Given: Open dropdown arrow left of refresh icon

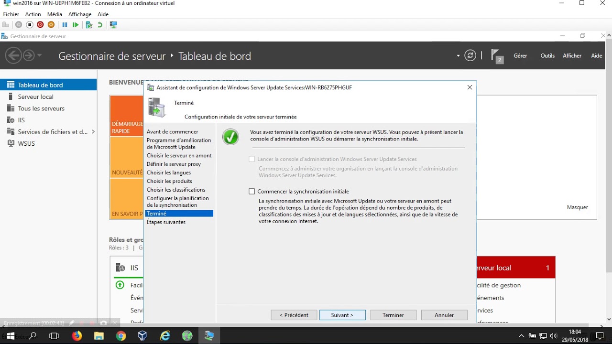Looking at the screenshot, I should point(458,56).
